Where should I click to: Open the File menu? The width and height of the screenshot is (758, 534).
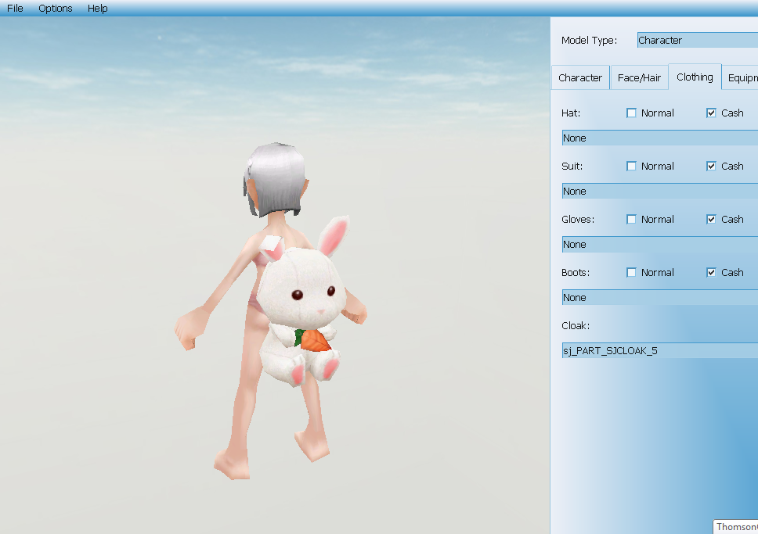15,9
